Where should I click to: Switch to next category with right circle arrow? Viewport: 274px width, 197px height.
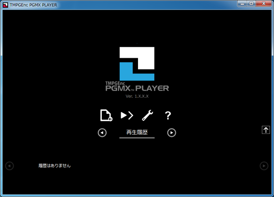[172, 133]
